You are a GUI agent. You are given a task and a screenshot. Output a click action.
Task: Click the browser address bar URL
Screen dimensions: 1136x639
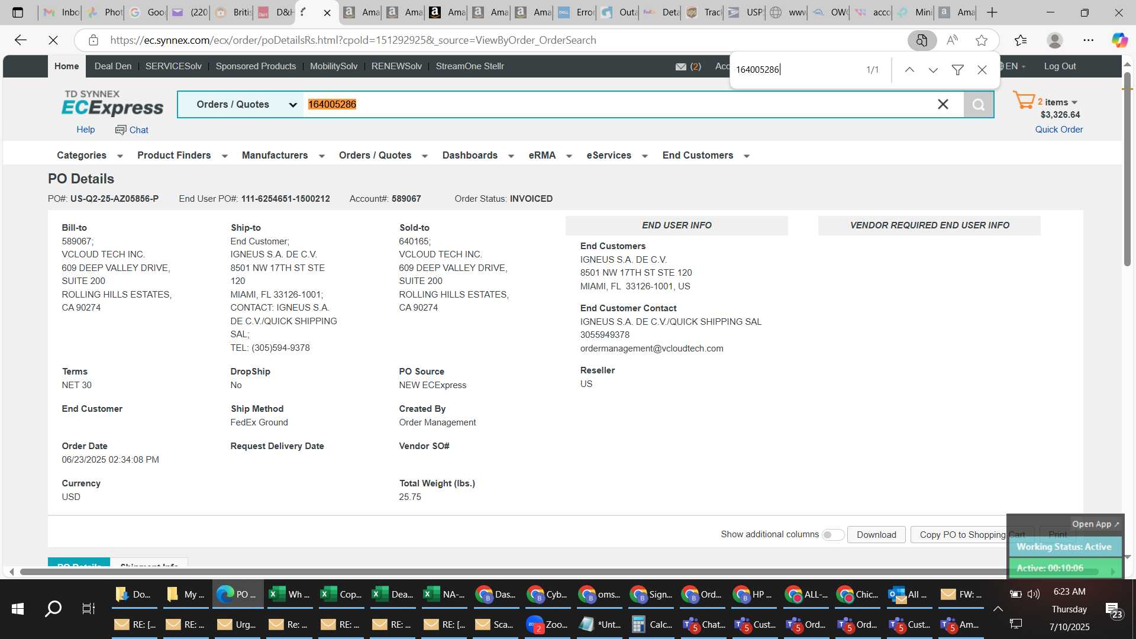(x=353, y=40)
